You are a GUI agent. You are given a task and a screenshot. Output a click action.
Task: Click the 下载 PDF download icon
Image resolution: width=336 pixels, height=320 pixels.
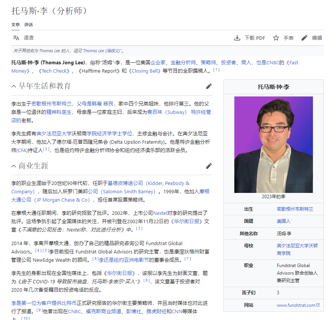237,38
